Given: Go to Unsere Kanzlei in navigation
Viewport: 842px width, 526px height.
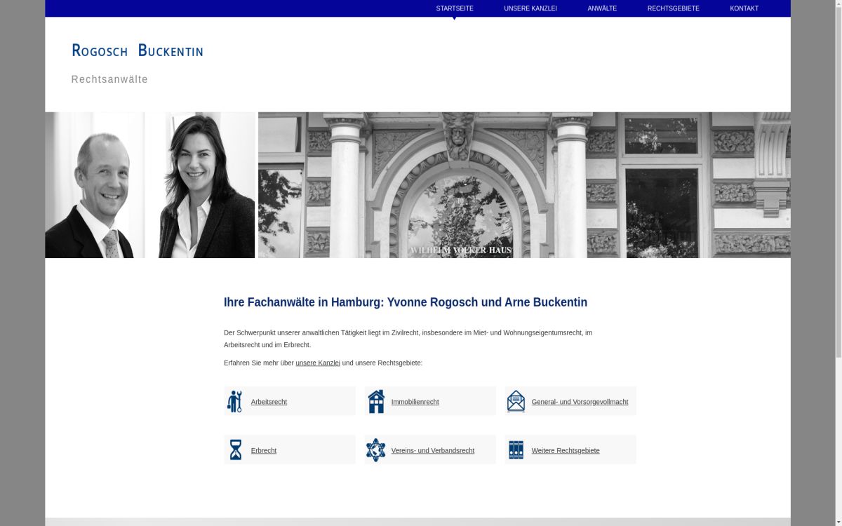Looking at the screenshot, I should click(530, 8).
